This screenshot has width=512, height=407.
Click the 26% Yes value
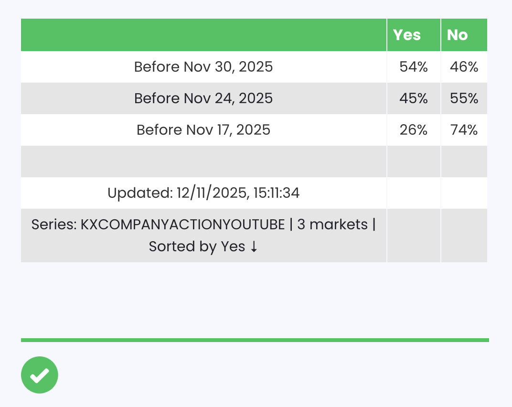[414, 130]
